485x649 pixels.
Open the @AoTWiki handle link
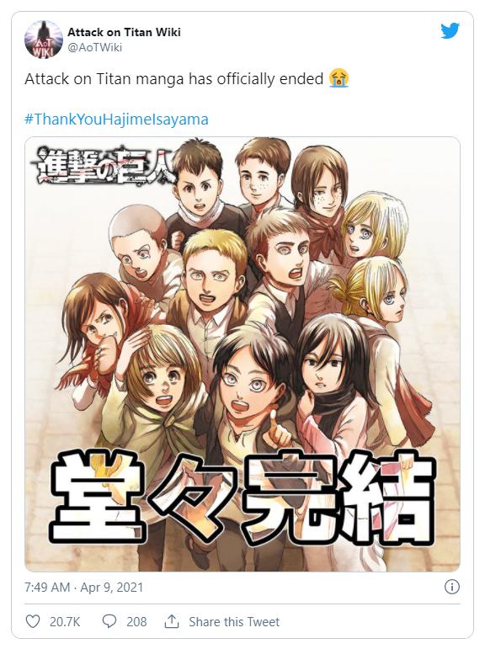[95, 47]
